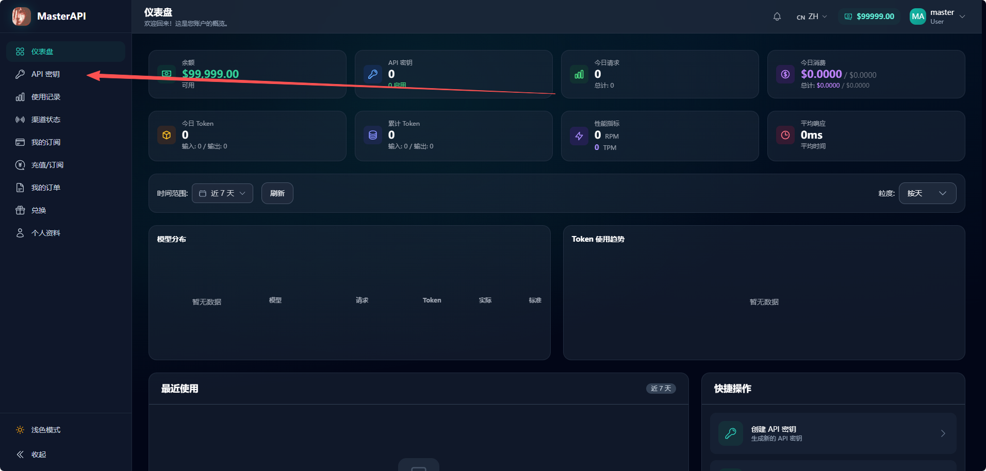986x471 pixels.
Task: Click the key icon beside API 密钥 in sidebar
Action: [x=20, y=74]
